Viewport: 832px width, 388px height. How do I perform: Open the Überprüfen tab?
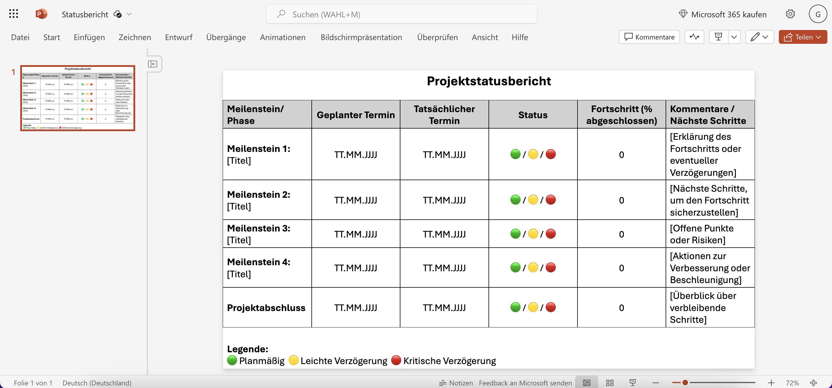click(437, 37)
